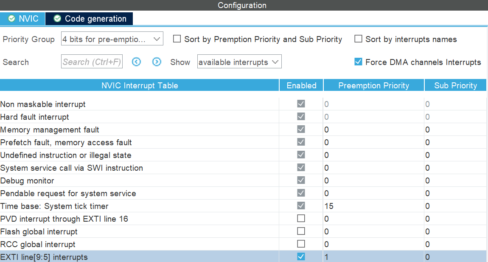This screenshot has height=262, width=488.
Task: Check Sort by interrupts names
Action: (359, 39)
